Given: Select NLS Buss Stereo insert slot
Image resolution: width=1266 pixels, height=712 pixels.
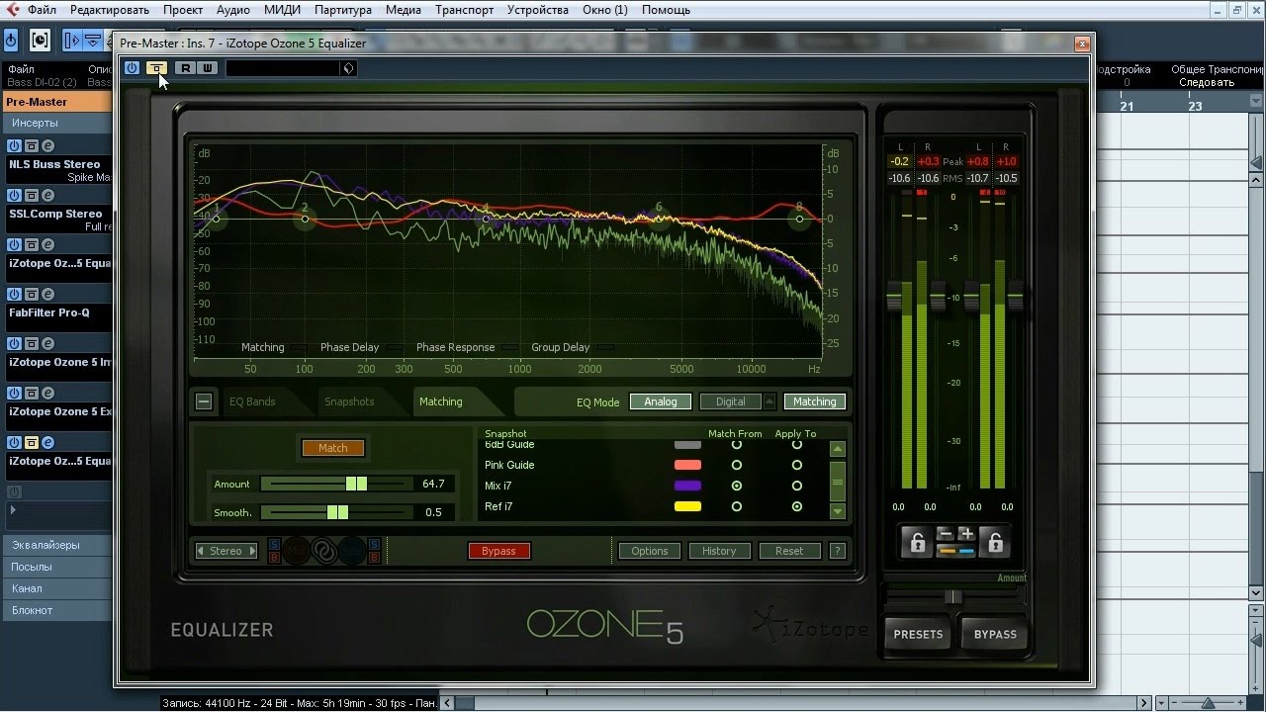Looking at the screenshot, I should coord(58,170).
